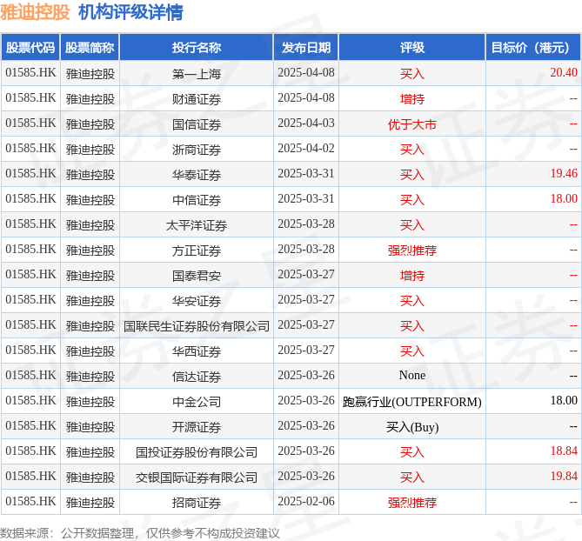Click target price 20.40
582x541 pixels.
[564, 72]
